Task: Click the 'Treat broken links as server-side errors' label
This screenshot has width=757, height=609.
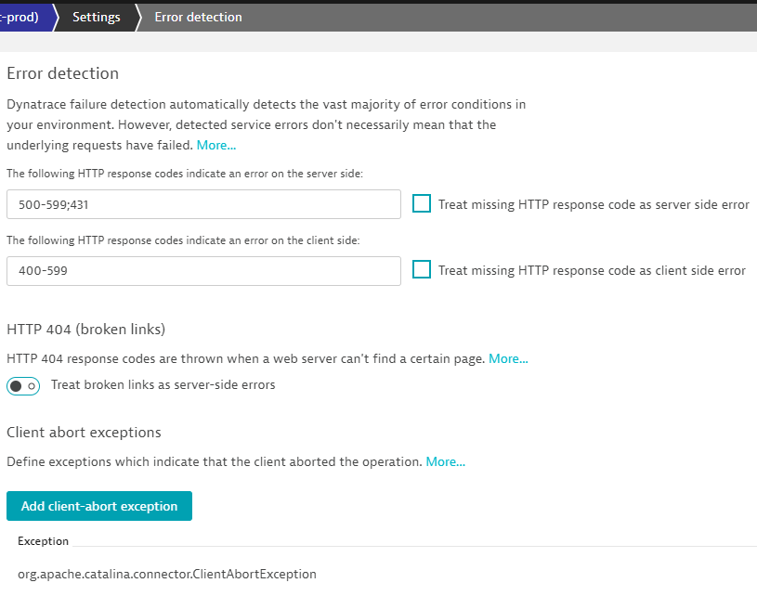Action: 163,384
